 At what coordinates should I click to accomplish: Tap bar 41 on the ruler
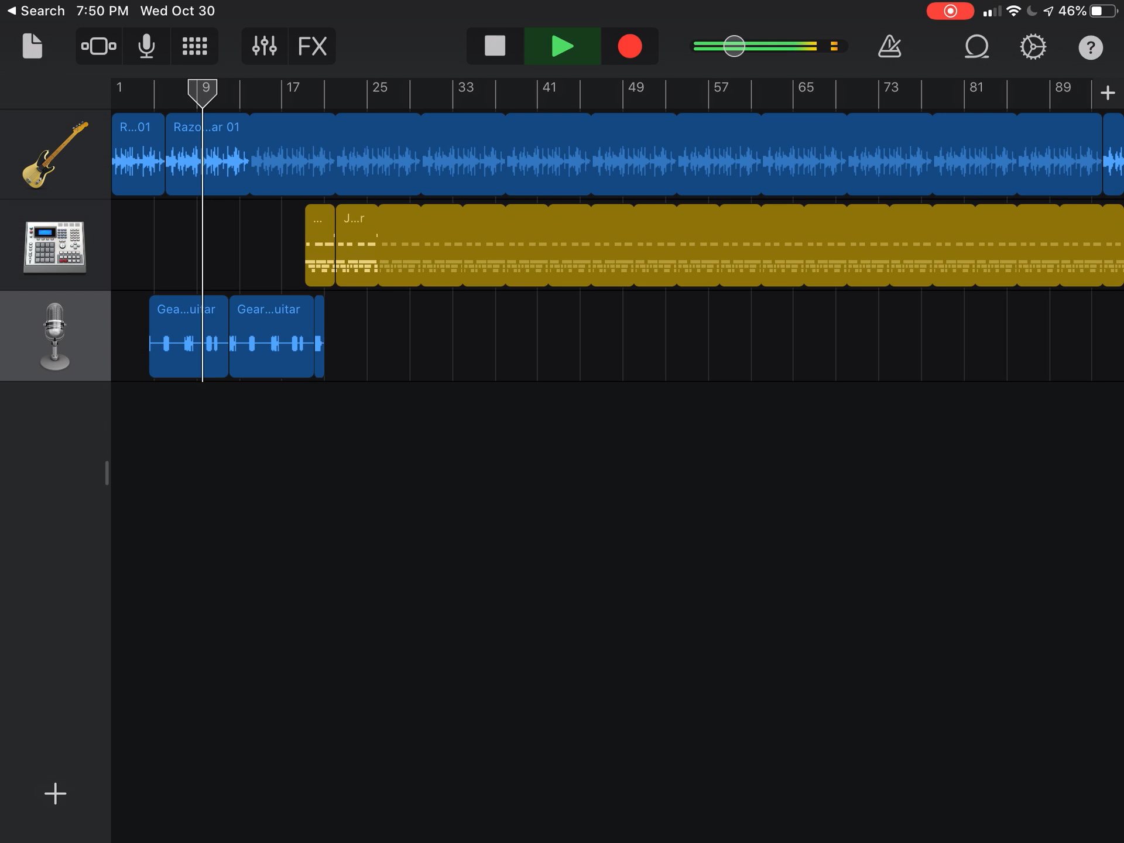click(x=549, y=88)
